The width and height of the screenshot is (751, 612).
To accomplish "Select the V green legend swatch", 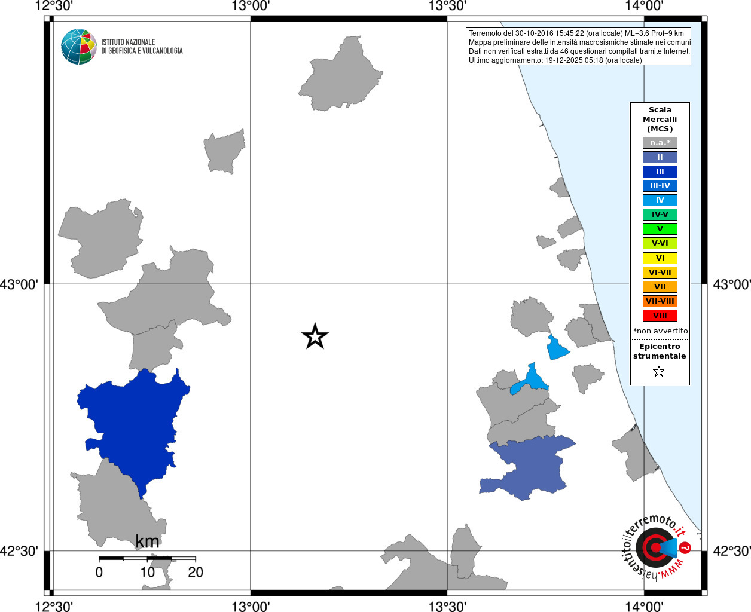I will coord(660,229).
